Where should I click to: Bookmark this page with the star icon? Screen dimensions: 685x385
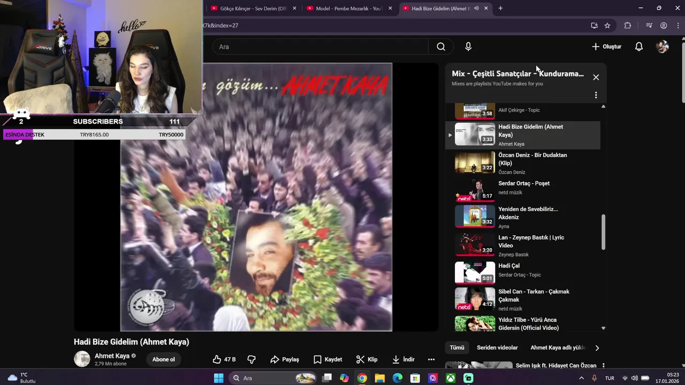(607, 25)
